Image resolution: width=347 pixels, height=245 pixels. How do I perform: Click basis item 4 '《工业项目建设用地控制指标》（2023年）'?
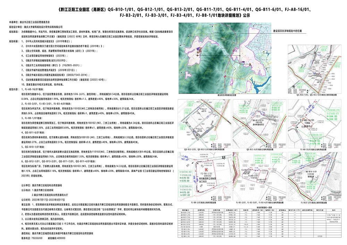(x=44, y=56)
